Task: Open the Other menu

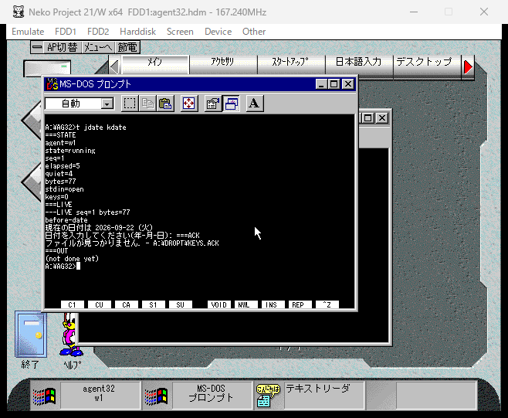Action: tap(254, 32)
